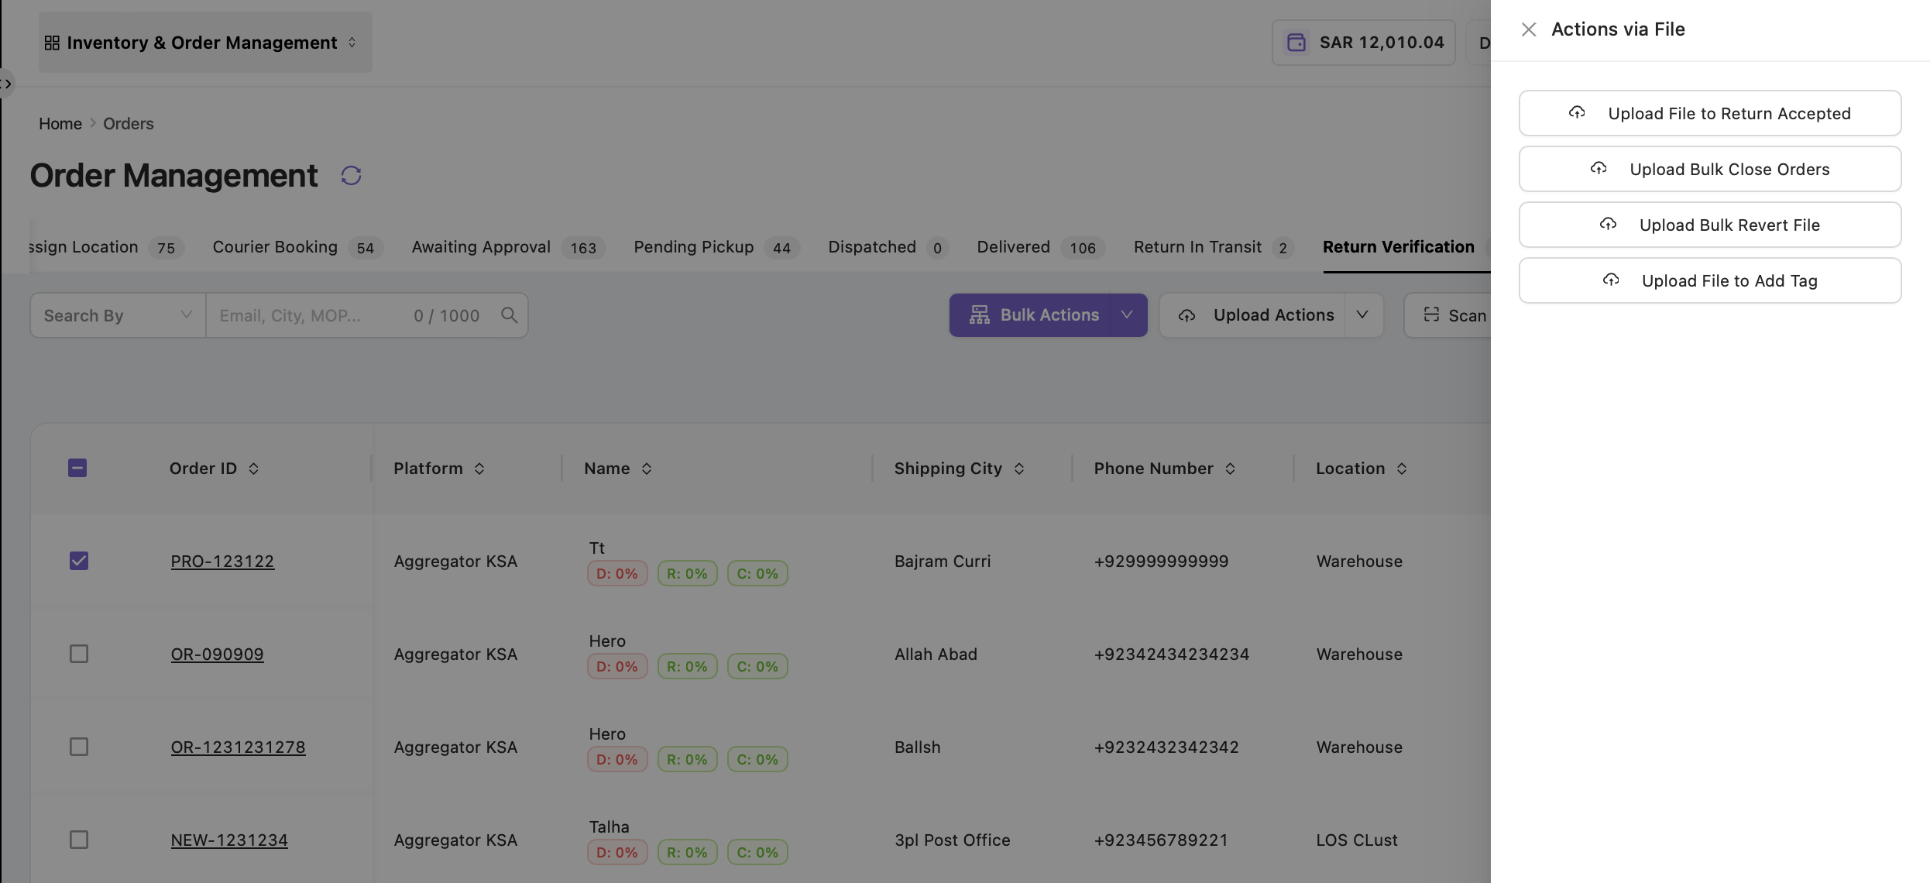Switch to the Courier Booking tab
The width and height of the screenshot is (1930, 883).
coord(297,247)
